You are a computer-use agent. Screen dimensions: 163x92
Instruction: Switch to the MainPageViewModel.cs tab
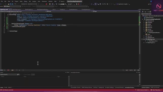43,9
